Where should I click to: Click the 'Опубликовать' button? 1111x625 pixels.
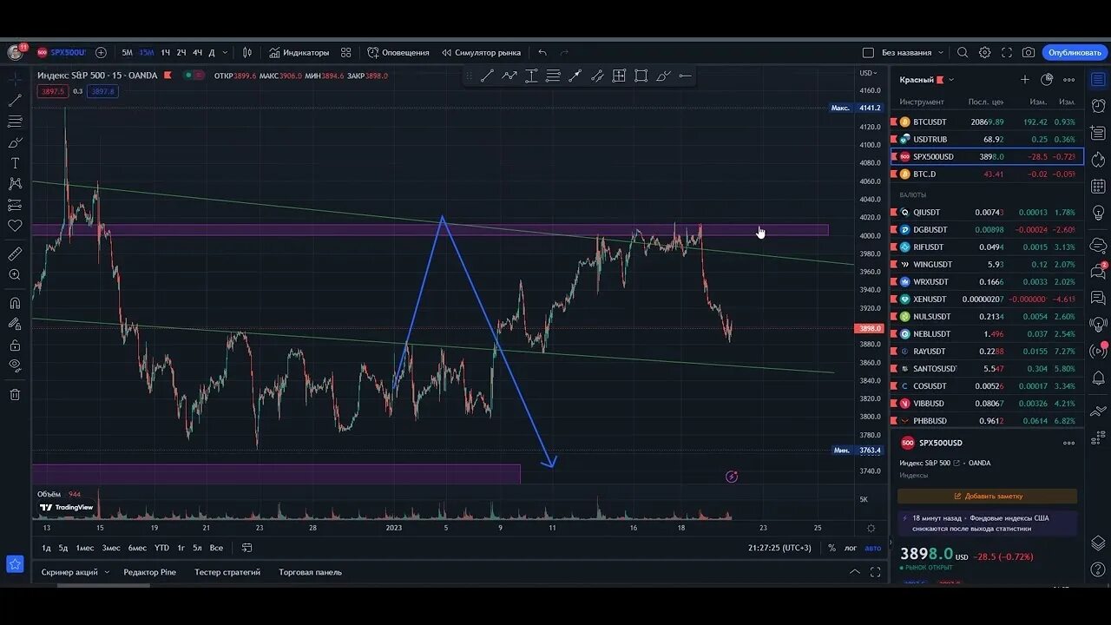pos(1075,52)
